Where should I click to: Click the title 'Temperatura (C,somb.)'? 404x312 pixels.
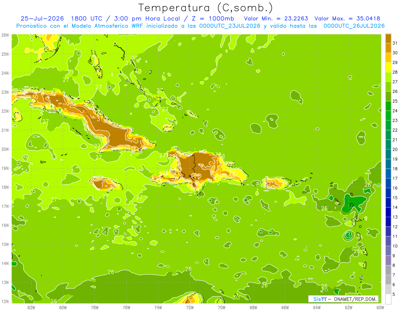point(206,8)
